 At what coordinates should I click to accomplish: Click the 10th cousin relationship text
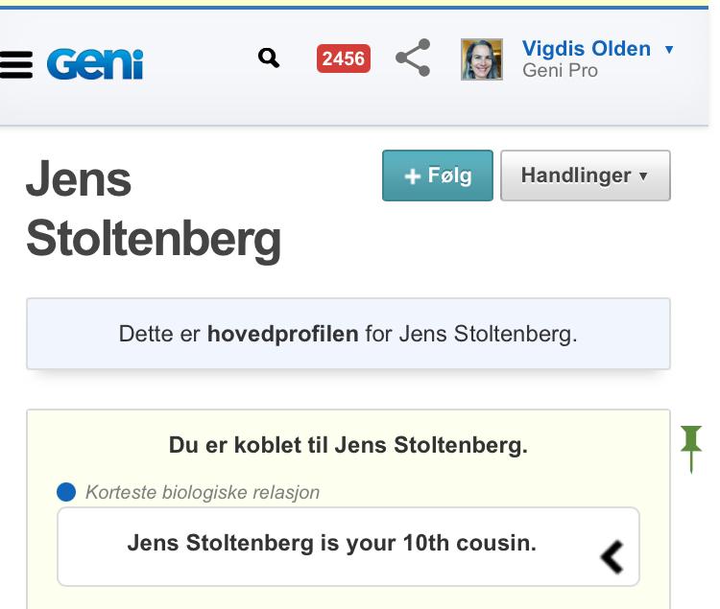[x=331, y=543]
